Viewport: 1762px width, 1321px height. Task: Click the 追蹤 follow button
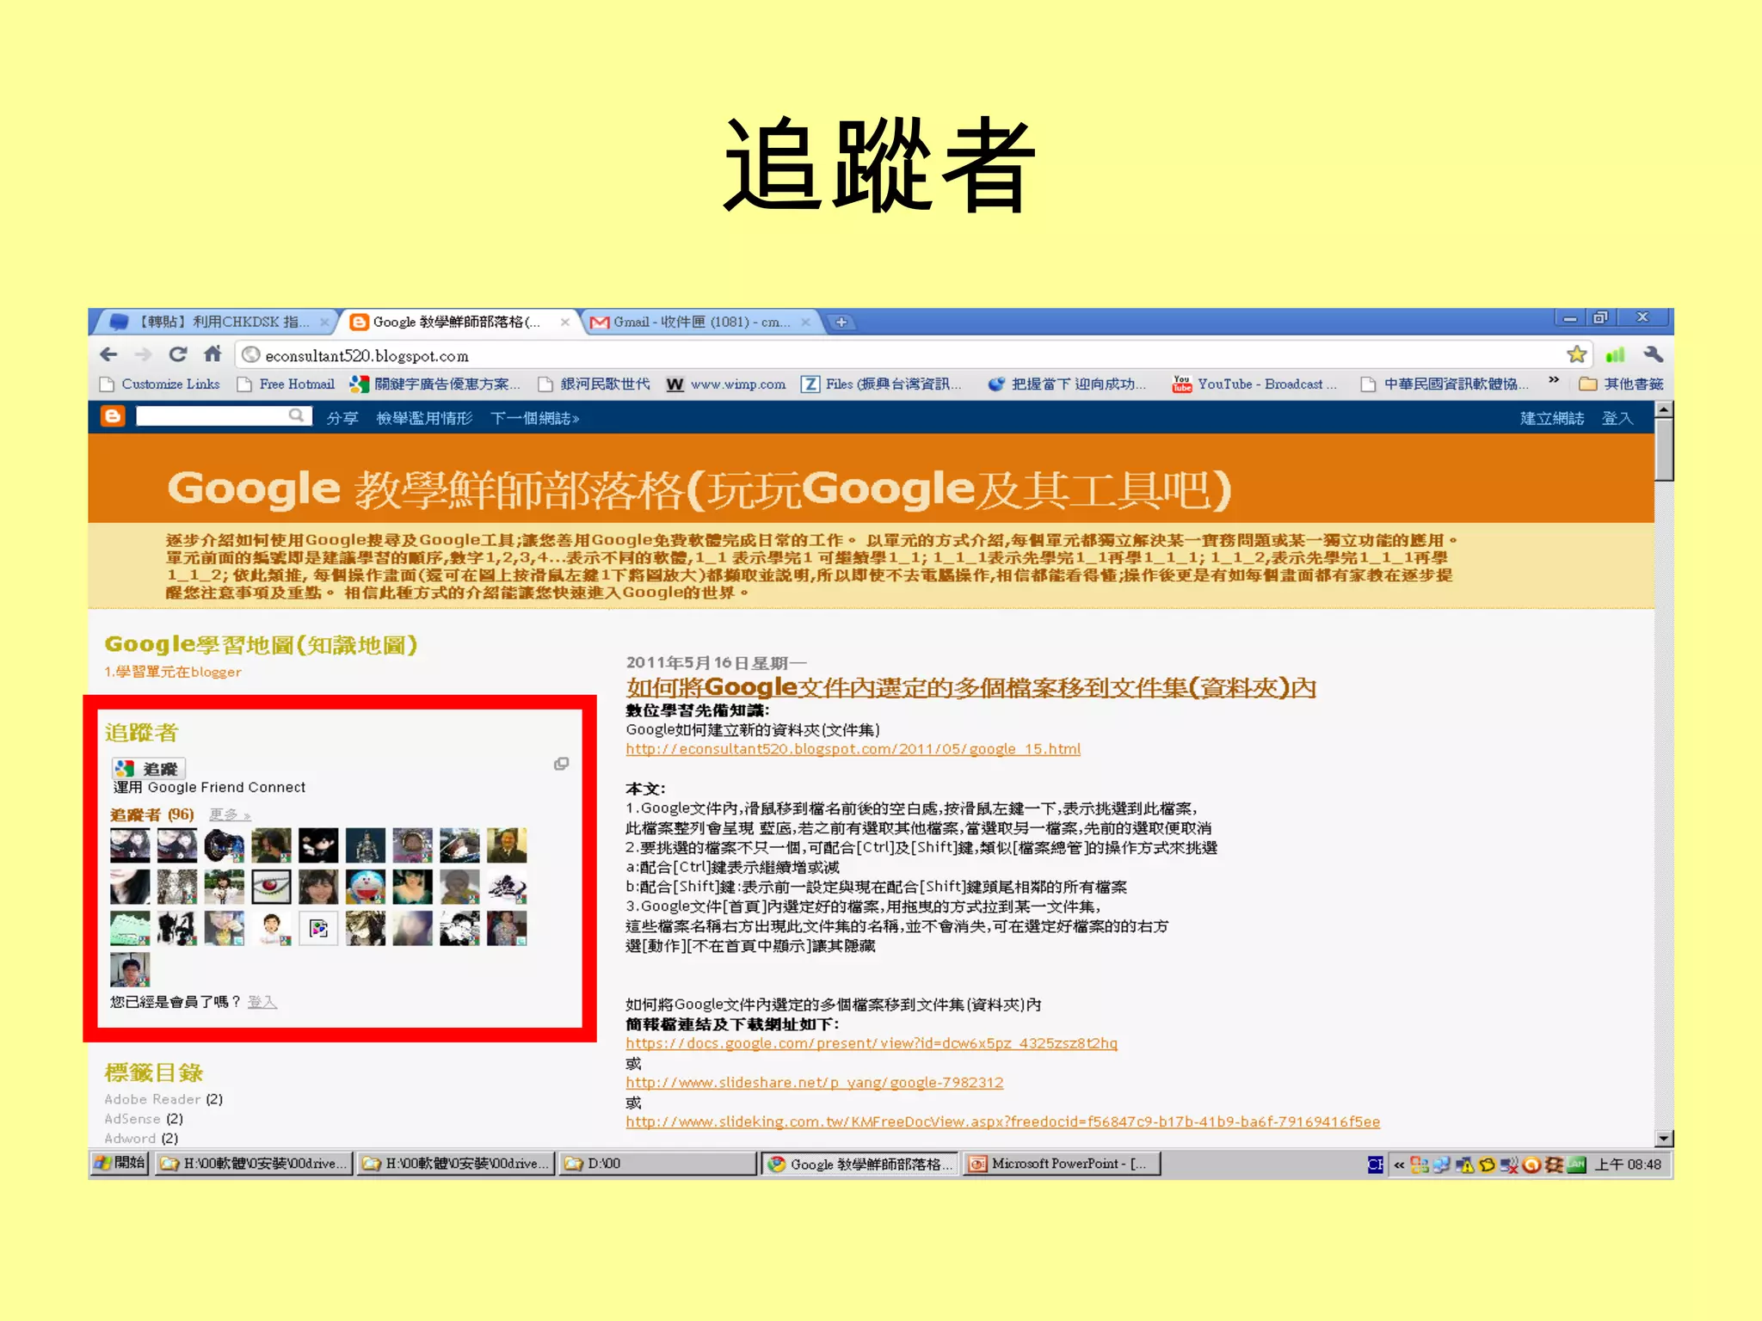(149, 768)
